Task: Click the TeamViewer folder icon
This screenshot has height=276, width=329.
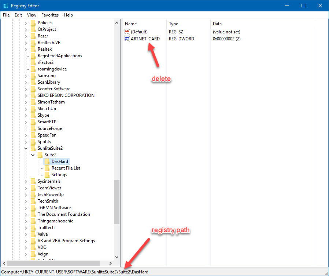Action: (33, 188)
